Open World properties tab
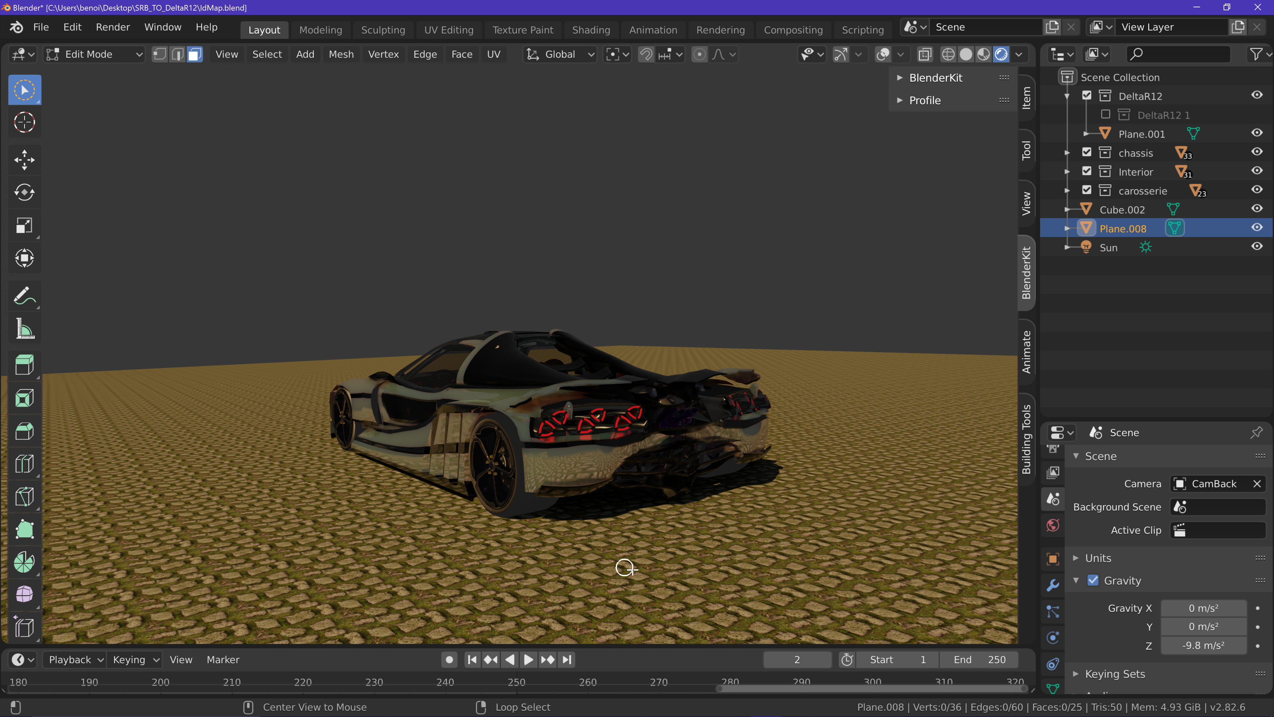This screenshot has height=717, width=1274. point(1053,525)
